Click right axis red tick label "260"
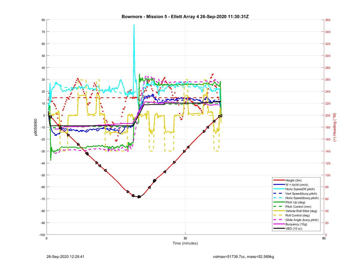 (x=328, y=80)
